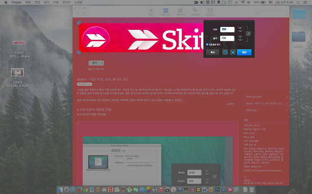Click the Trash icon in the Dock

[252, 190]
